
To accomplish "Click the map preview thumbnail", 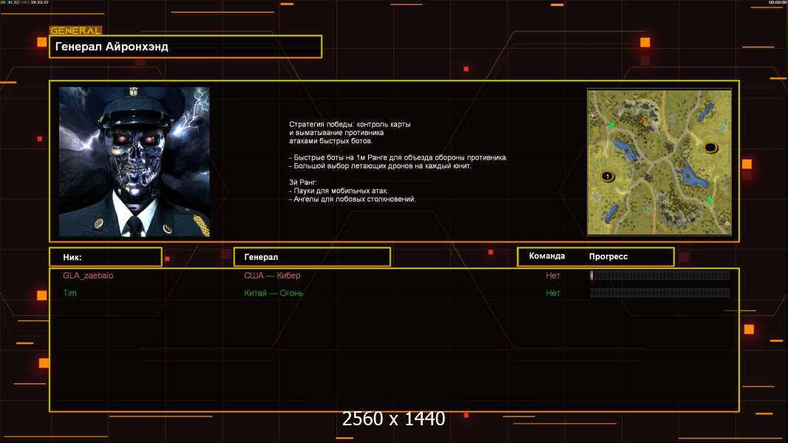I will point(659,162).
